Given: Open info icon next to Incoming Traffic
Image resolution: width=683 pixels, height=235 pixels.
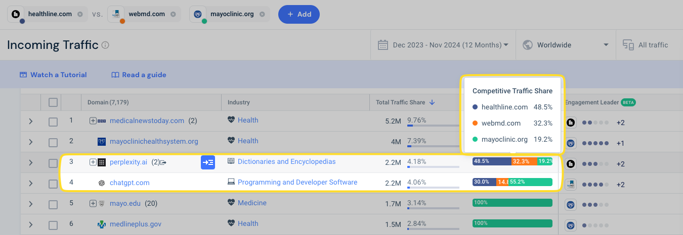Looking at the screenshot, I should point(105,45).
